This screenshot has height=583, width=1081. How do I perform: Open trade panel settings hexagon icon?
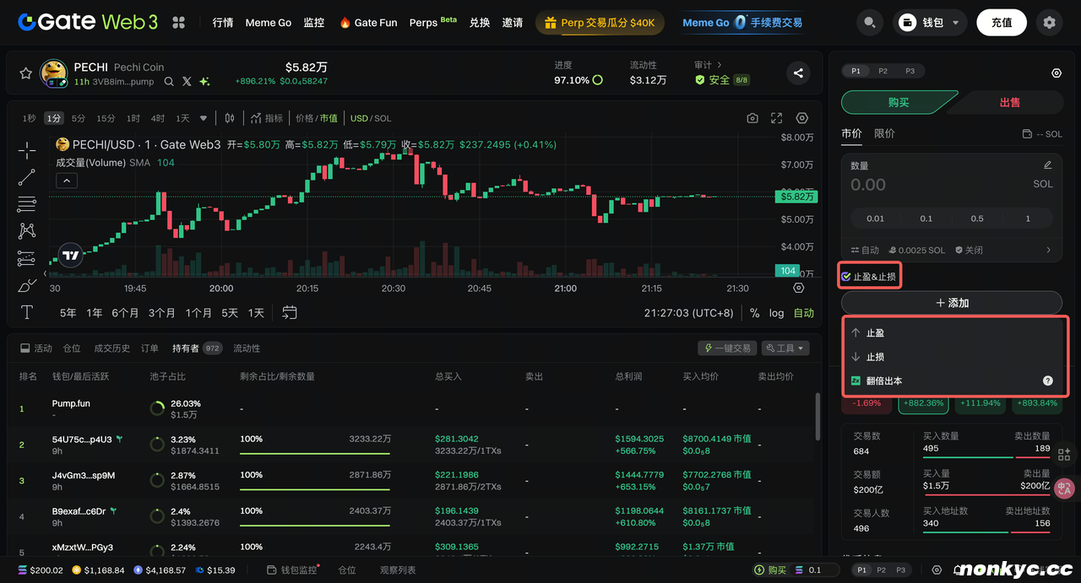click(1057, 73)
